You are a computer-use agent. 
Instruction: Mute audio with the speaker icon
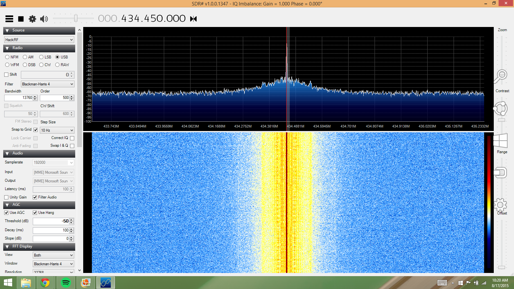(44, 19)
